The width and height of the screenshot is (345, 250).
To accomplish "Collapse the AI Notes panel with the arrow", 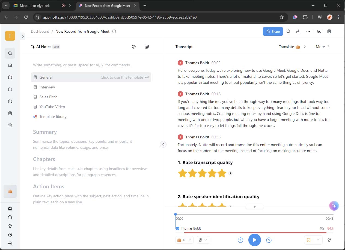I will pyautogui.click(x=163, y=144).
